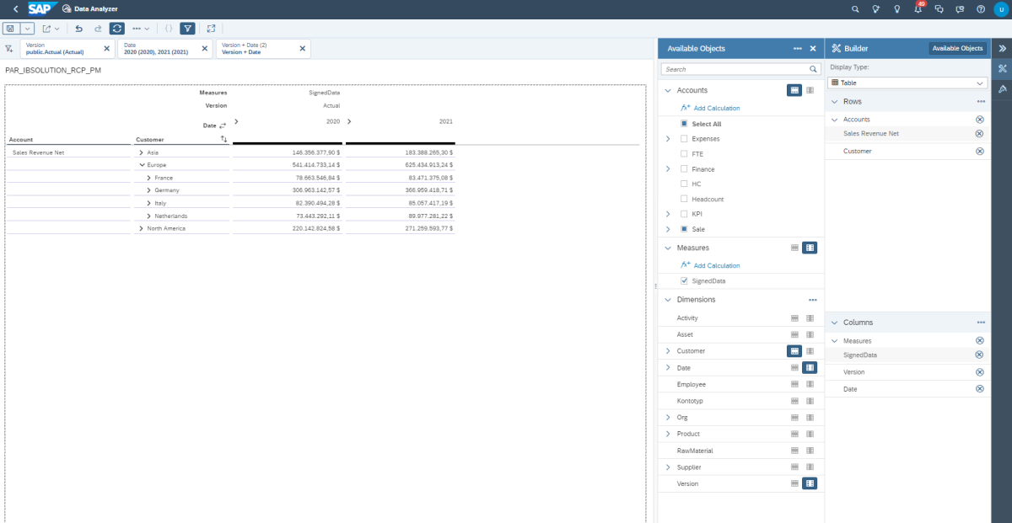Click the Available Objects button in Builder header
This screenshot has height=523, width=1012.
click(x=957, y=48)
